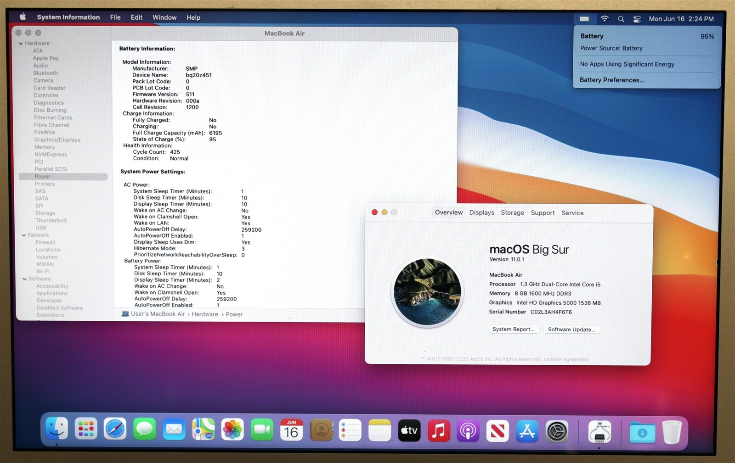Select Graphics/Displays in sidebar
Viewport: 735px width, 463px height.
coord(57,140)
